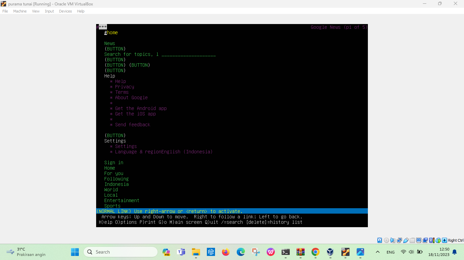
Task: Show hidden icons via the tray chevron
Action: 377,252
